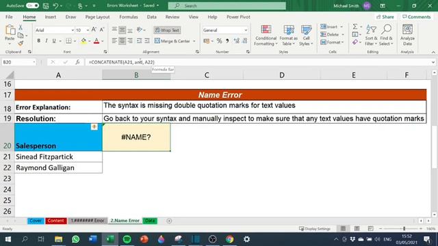This screenshot has height=246, width=438.
Task: Click Top Align icon
Action: point(114,29)
